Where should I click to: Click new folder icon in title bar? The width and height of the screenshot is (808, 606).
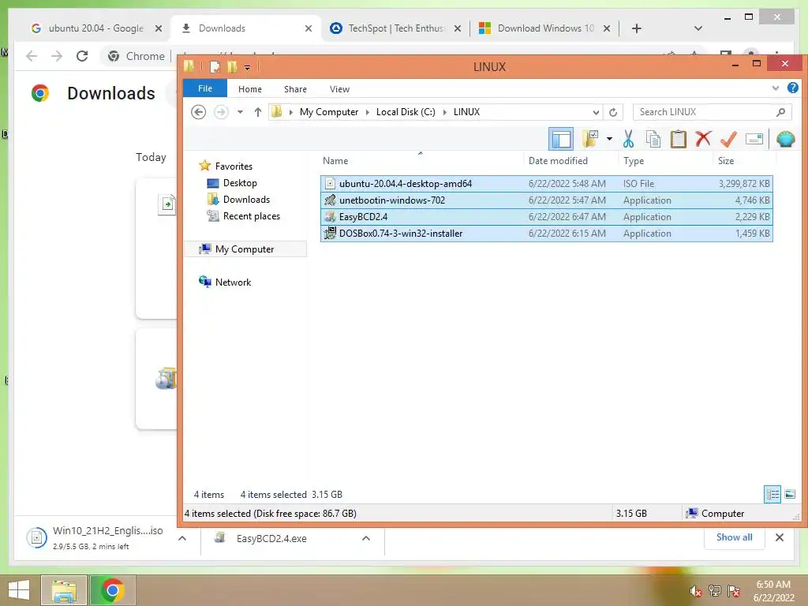pos(232,66)
